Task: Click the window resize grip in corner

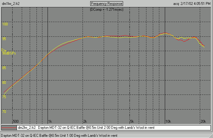Action: tap(211, 136)
